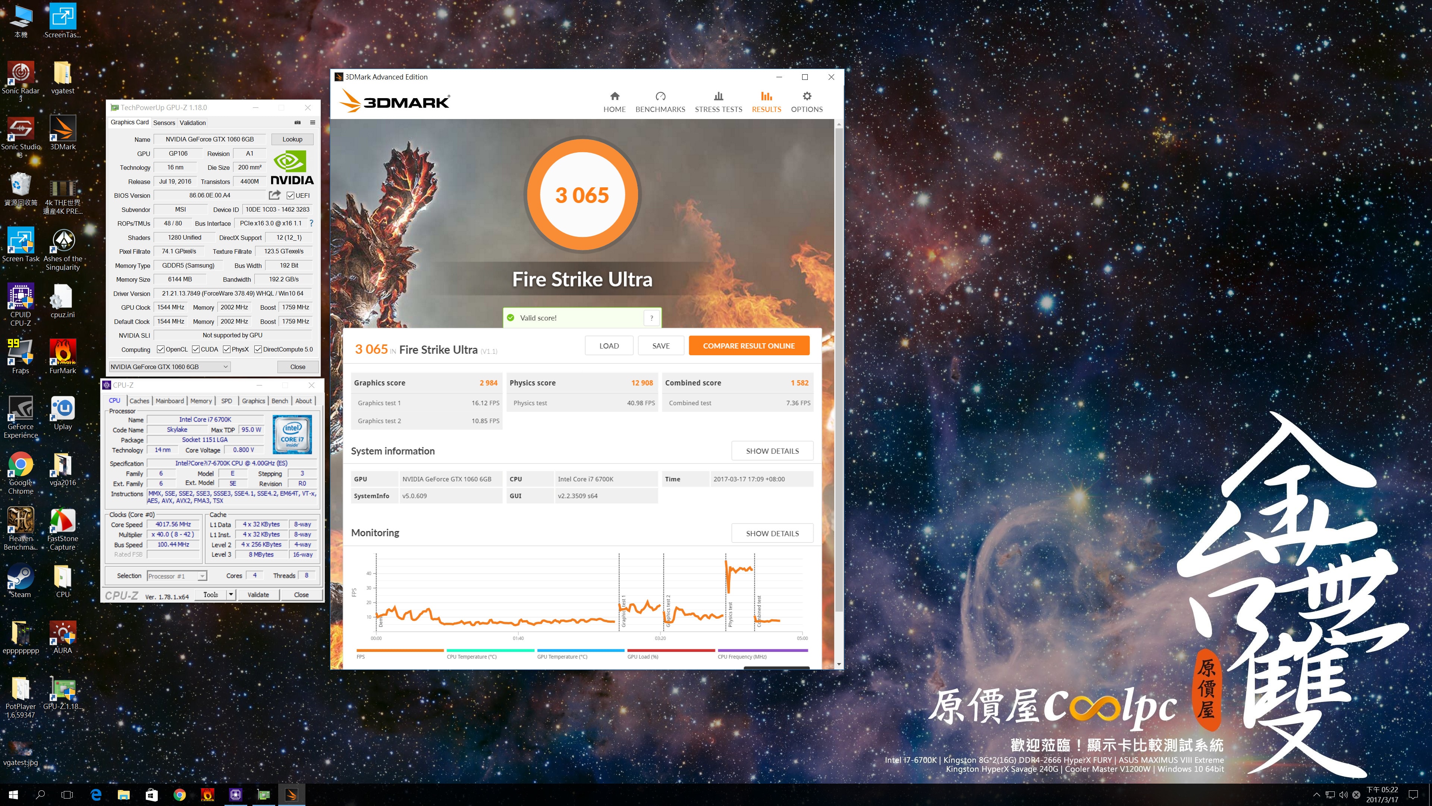Click the GPU-Z BIOS export share icon
This screenshot has width=1432, height=806.
274,195
